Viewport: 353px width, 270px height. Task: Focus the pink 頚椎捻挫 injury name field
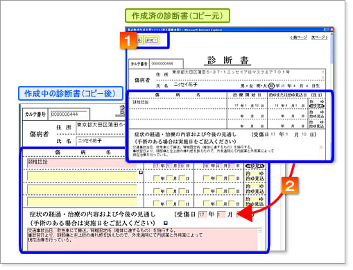click(x=82, y=162)
